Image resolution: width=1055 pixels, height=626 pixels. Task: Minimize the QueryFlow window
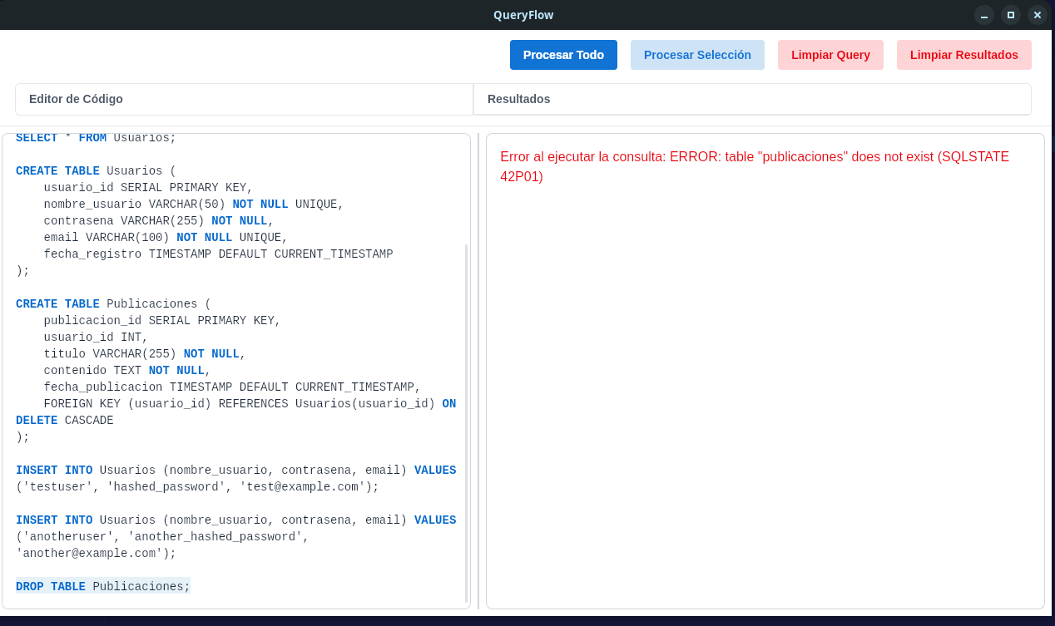(x=984, y=15)
